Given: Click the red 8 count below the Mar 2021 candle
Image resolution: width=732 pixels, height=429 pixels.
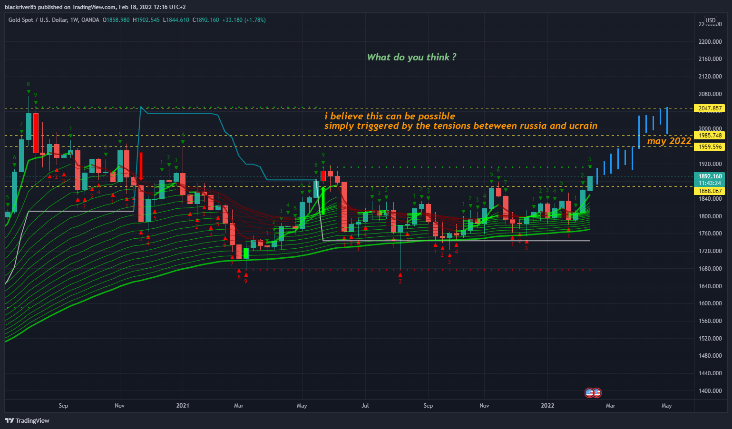Looking at the screenshot, I should point(239,277).
